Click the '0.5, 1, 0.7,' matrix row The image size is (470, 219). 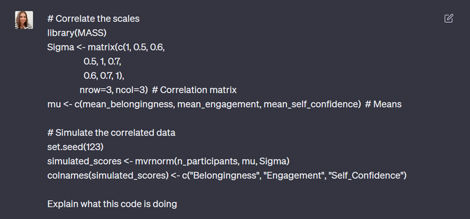click(x=106, y=61)
